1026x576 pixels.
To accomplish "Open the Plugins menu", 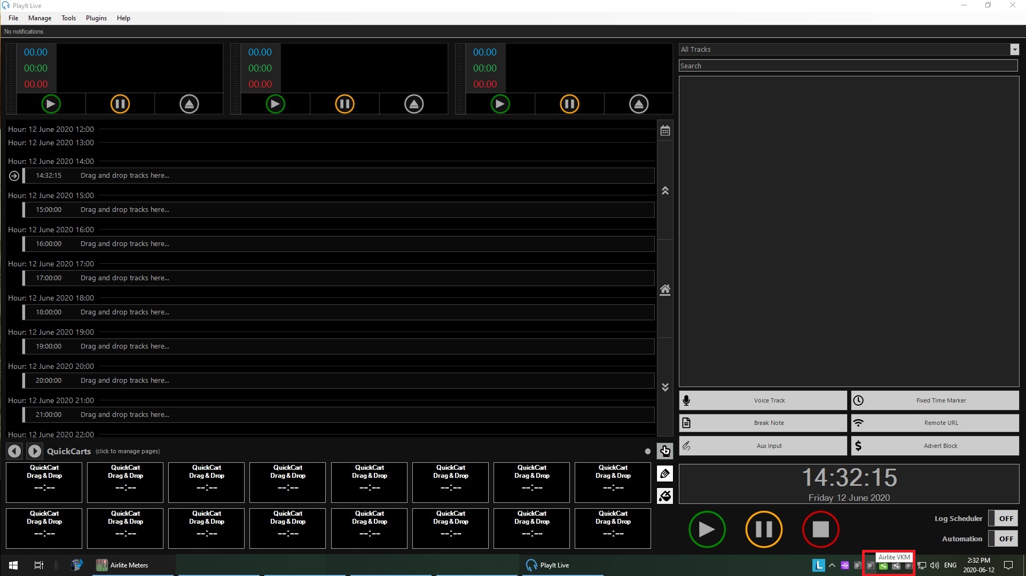I will coord(96,18).
